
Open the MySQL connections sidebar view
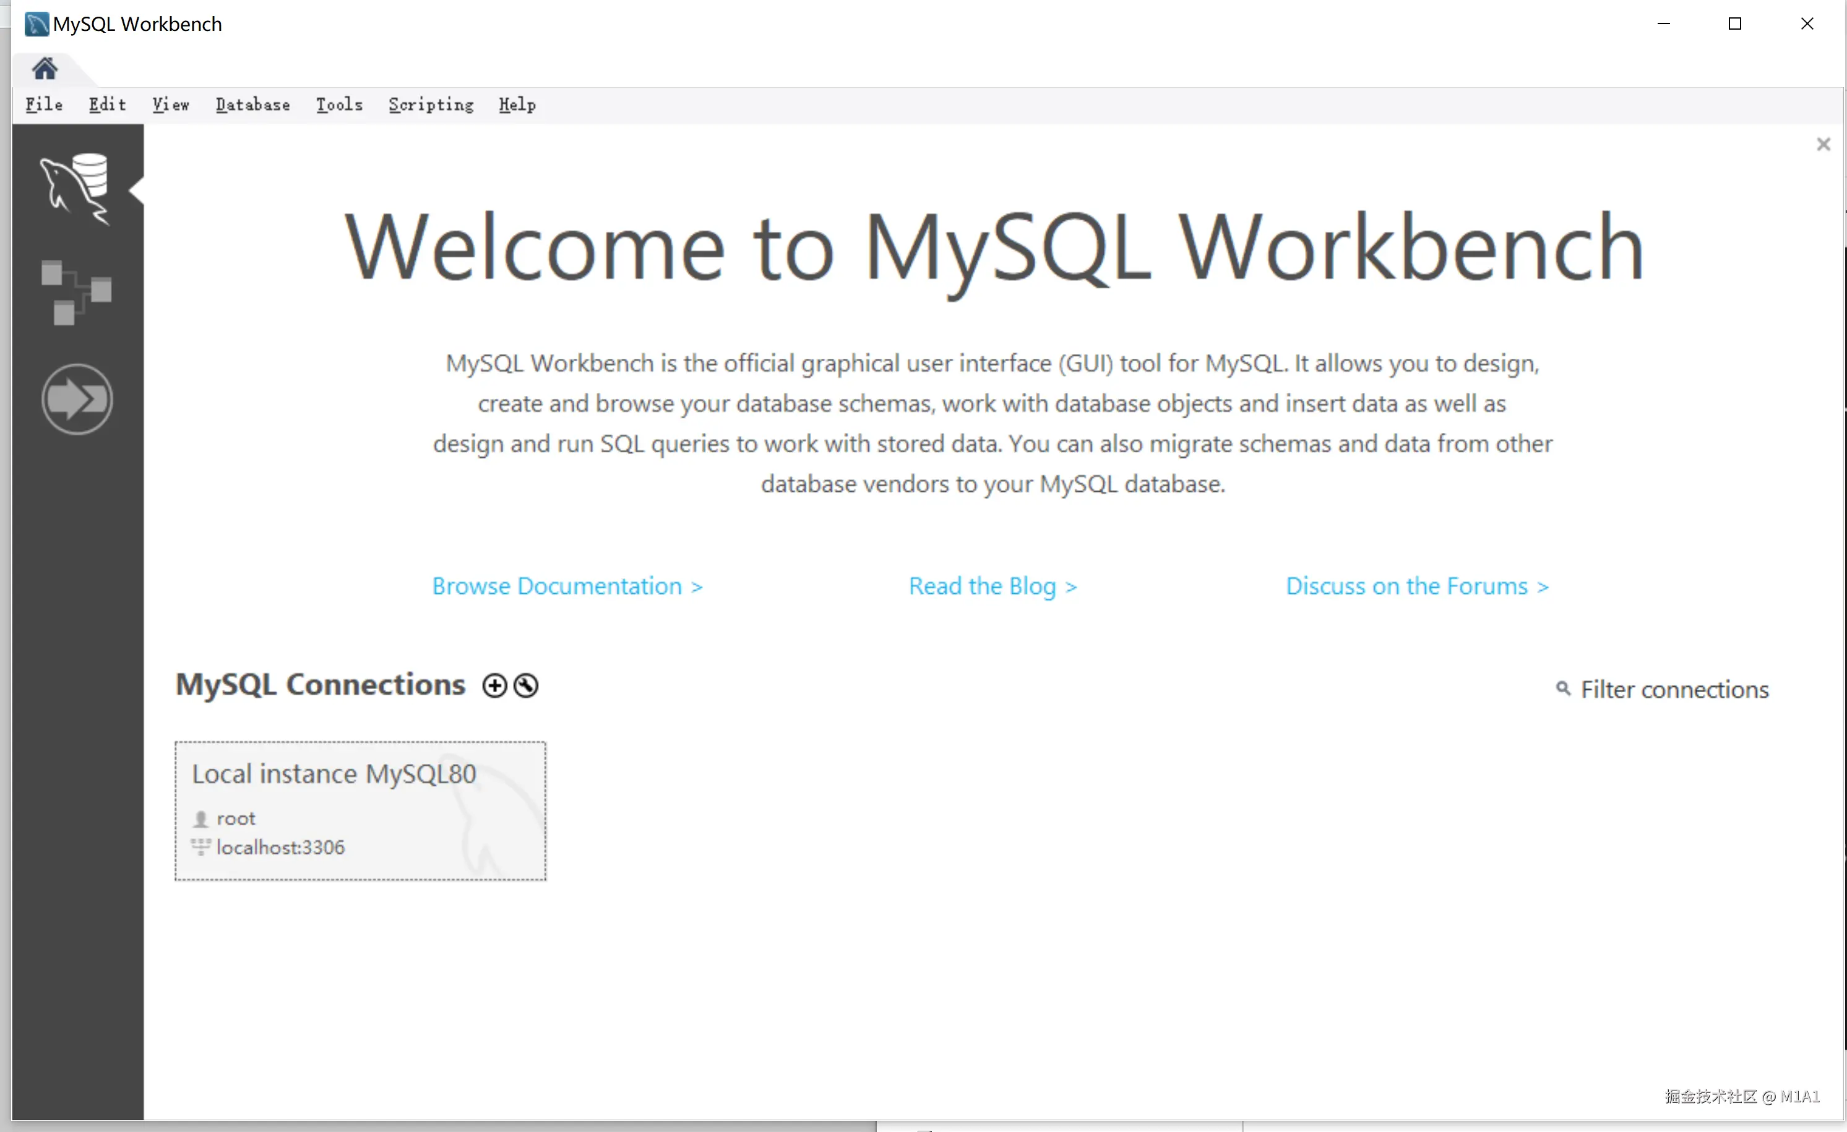click(75, 189)
